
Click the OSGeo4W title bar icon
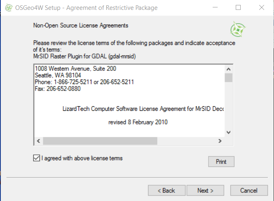(9, 8)
